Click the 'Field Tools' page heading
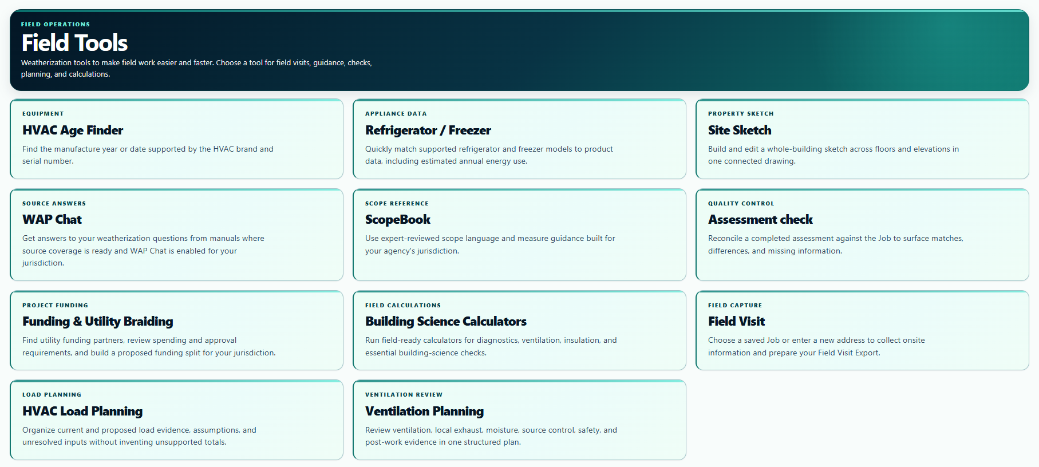 point(74,43)
